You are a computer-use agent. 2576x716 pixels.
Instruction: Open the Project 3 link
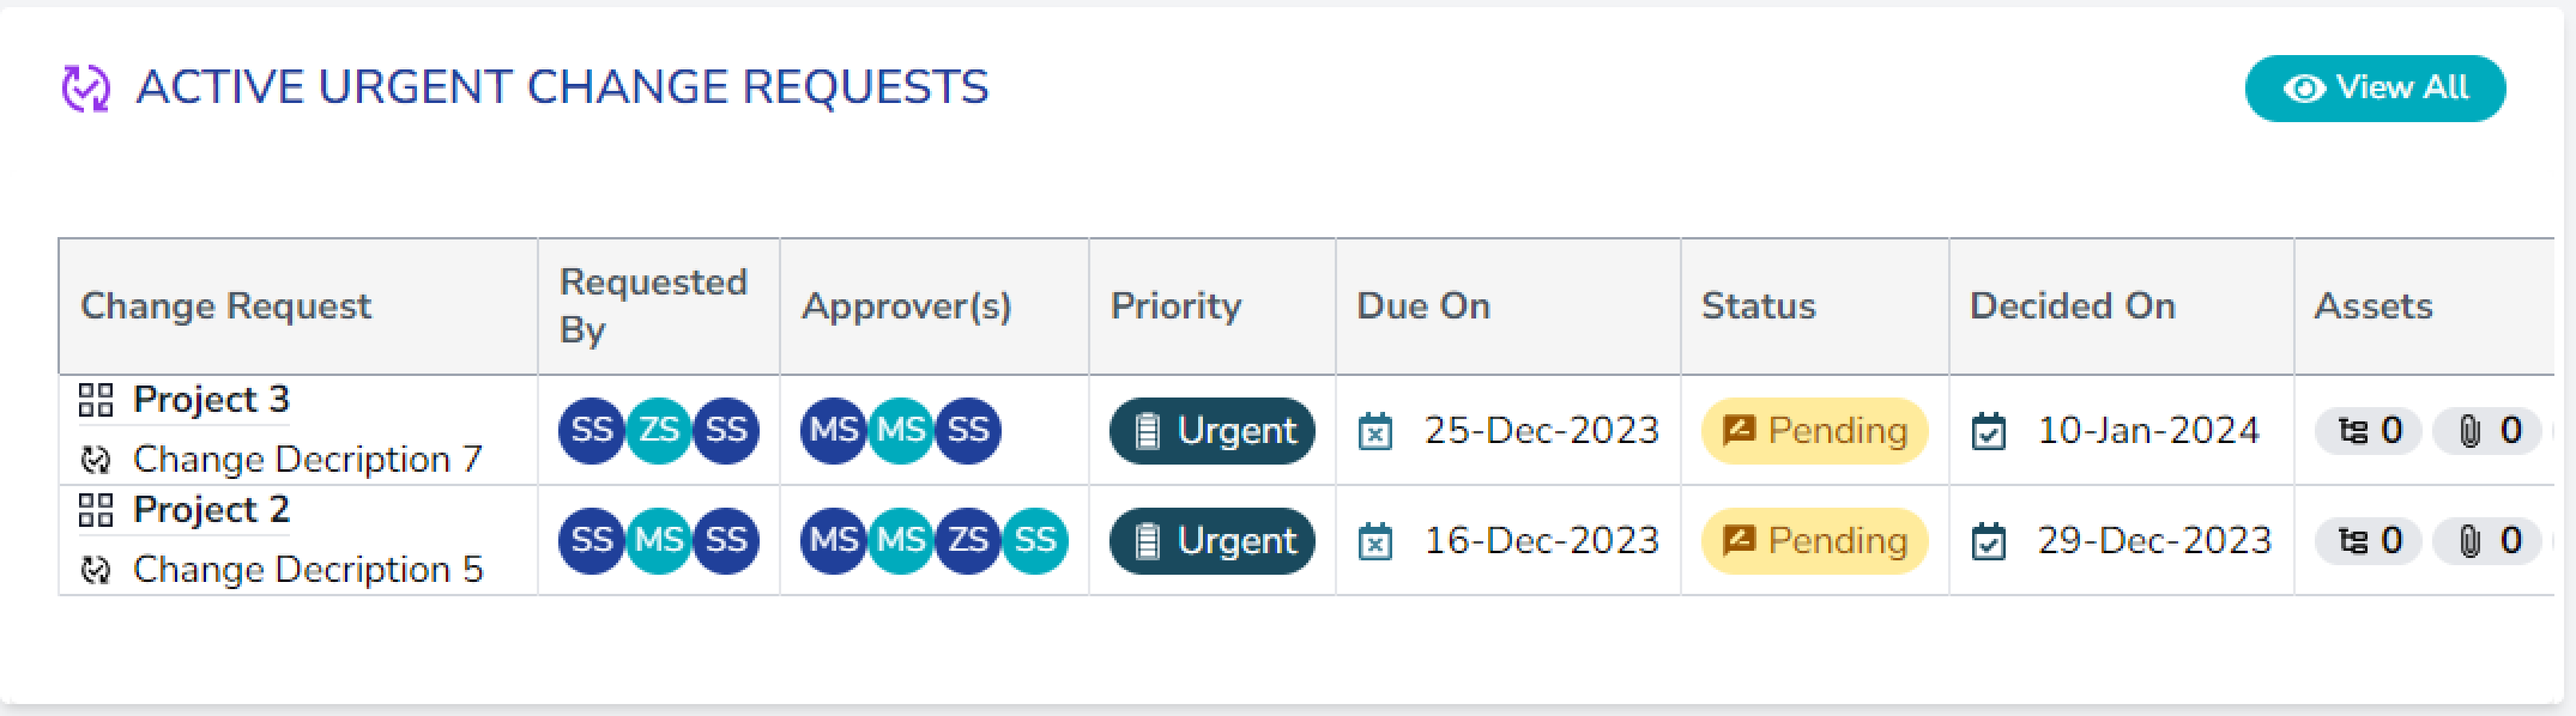(x=211, y=400)
